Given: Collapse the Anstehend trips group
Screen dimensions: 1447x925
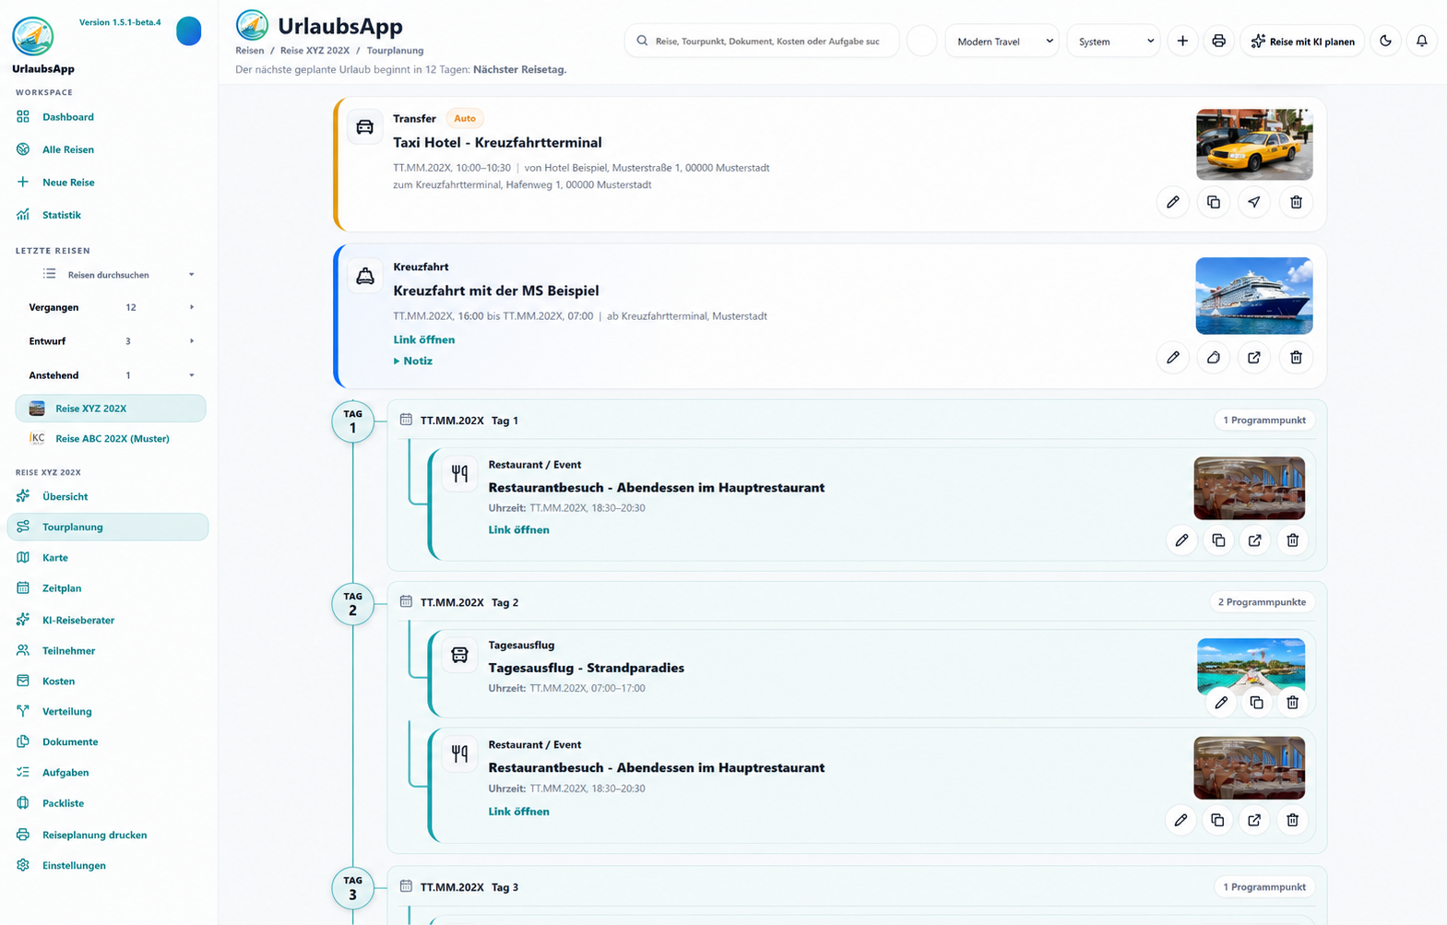Looking at the screenshot, I should pyautogui.click(x=111, y=375).
